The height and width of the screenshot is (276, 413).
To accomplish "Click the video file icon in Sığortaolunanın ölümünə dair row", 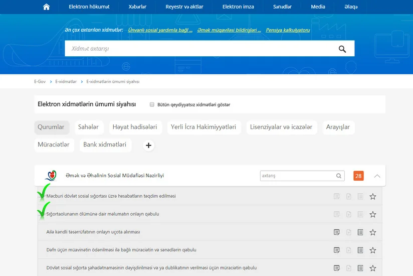I will pos(349,214).
